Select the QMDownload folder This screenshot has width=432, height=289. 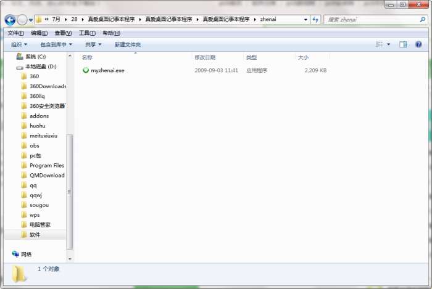pos(47,176)
